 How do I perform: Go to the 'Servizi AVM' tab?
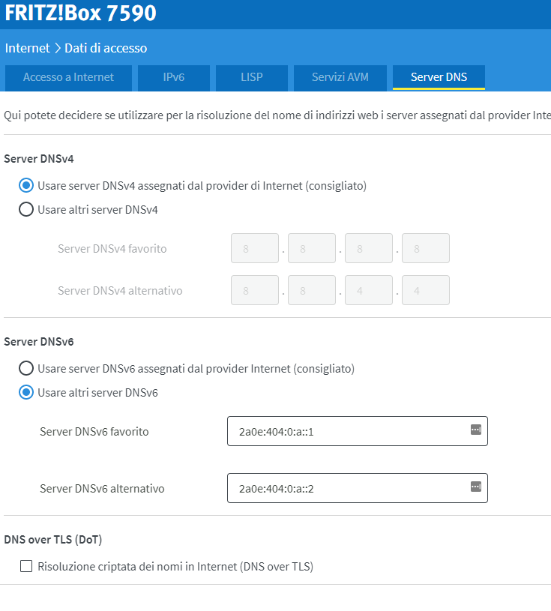pyautogui.click(x=340, y=77)
